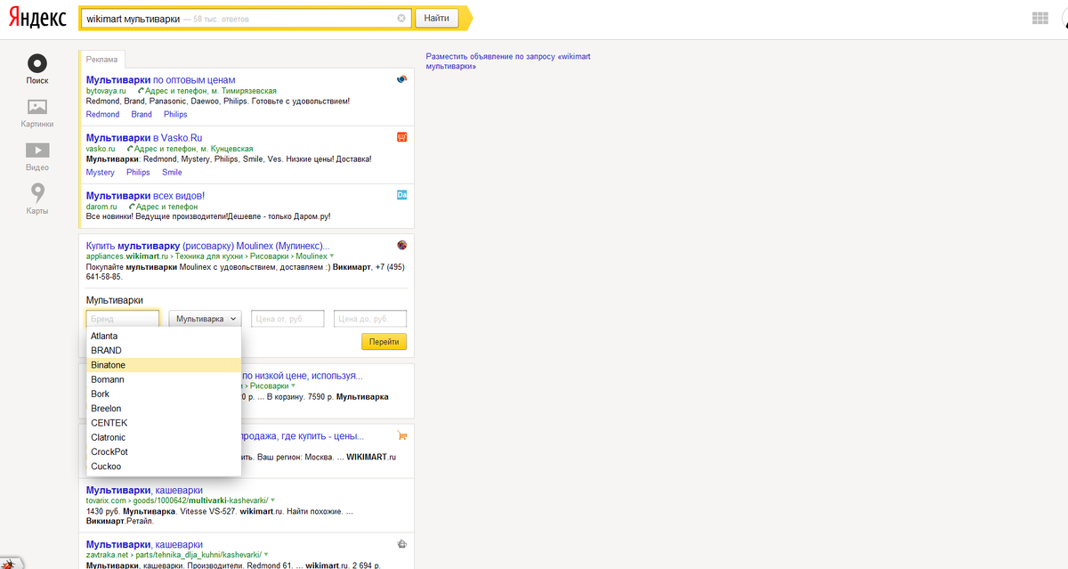The width and height of the screenshot is (1068, 569).
Task: Select the Реклама tab
Action: coord(101,59)
